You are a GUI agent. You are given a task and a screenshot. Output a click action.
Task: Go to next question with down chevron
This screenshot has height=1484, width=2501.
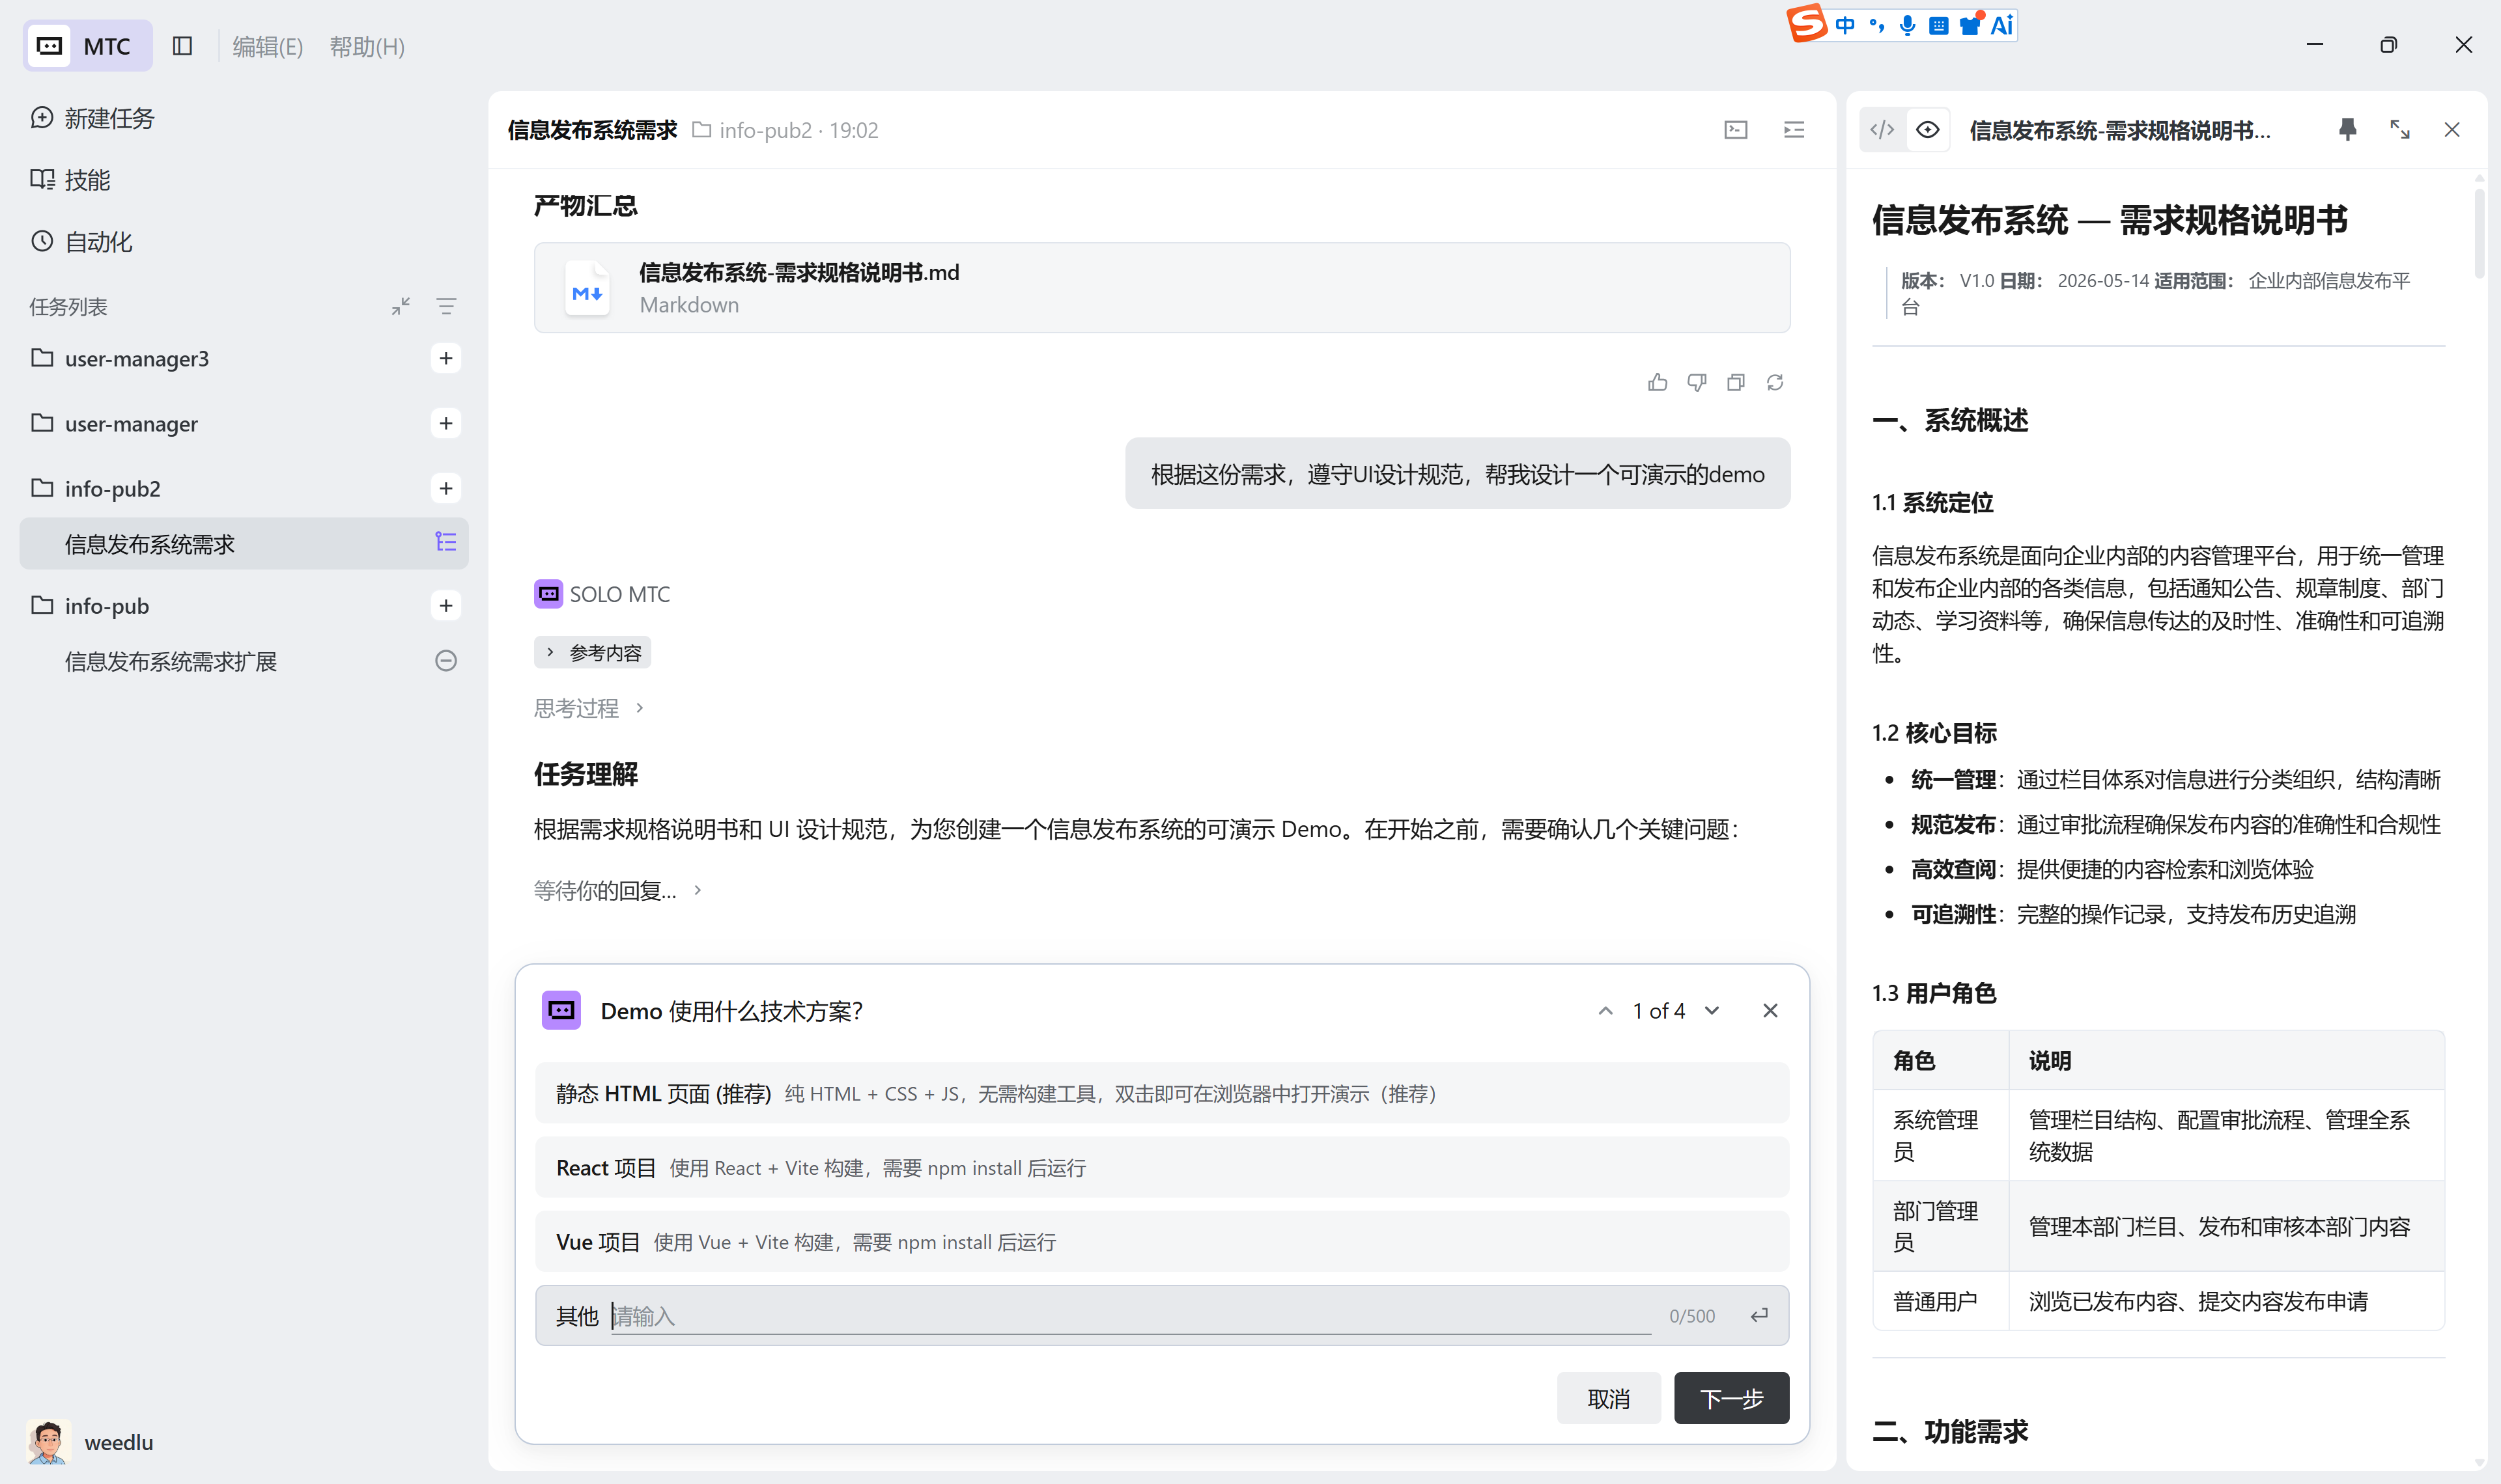click(1712, 1011)
